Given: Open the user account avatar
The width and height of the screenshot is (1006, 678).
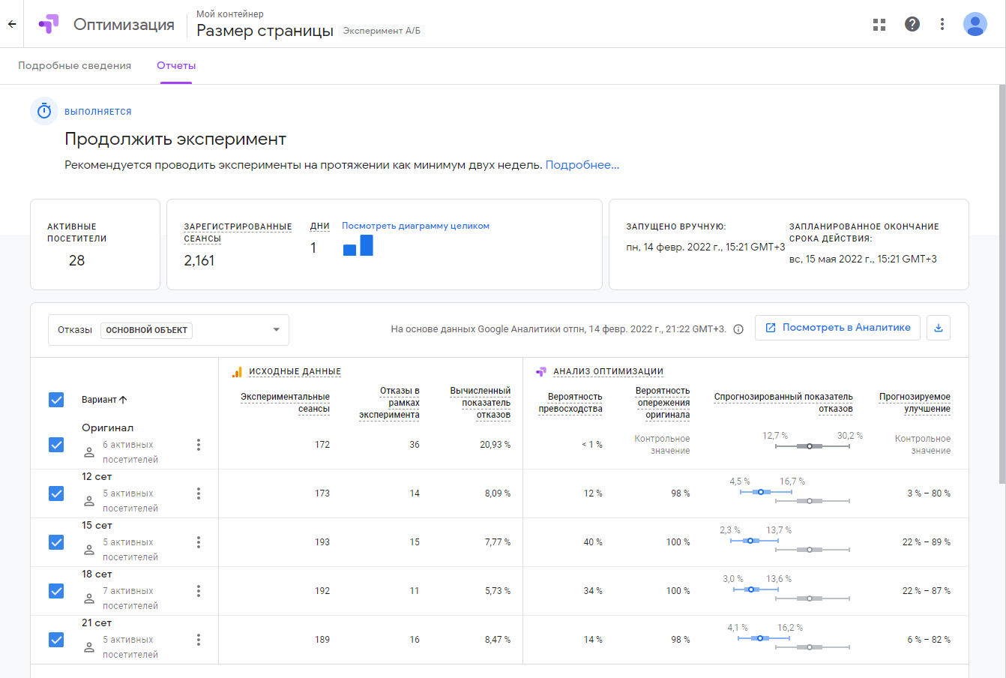Looking at the screenshot, I should (975, 24).
